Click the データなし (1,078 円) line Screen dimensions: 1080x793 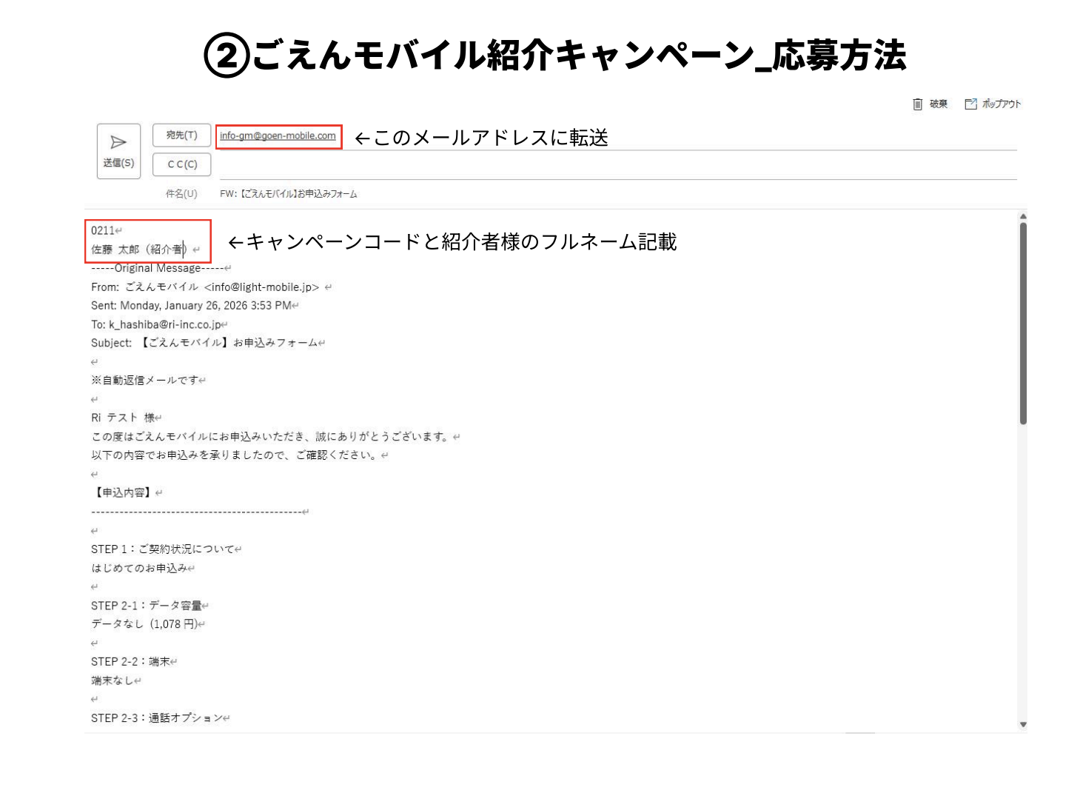(144, 624)
